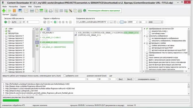
Task: Click the ... browse button
Action: point(111,22)
